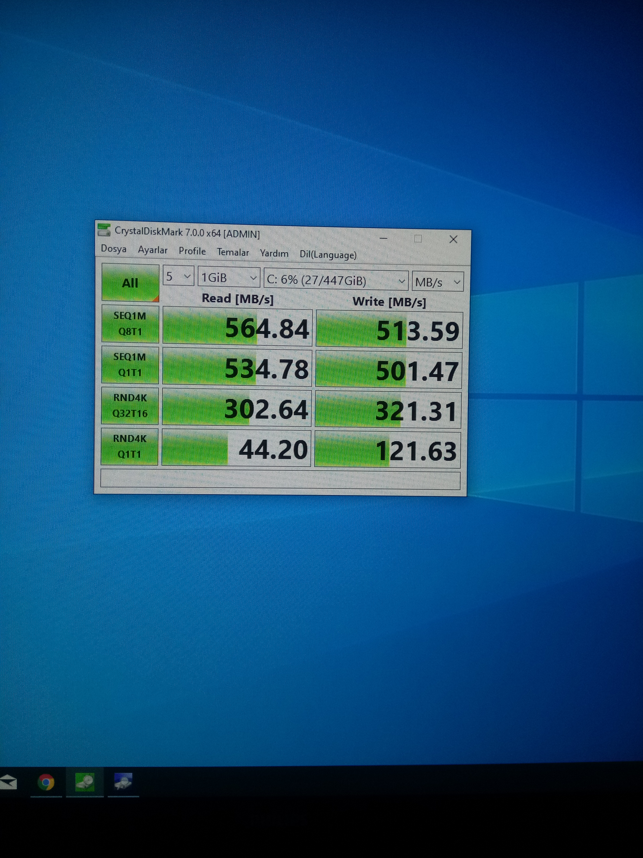The height and width of the screenshot is (858, 643).
Task: Open the Dil(Language) menu
Action: click(x=328, y=255)
